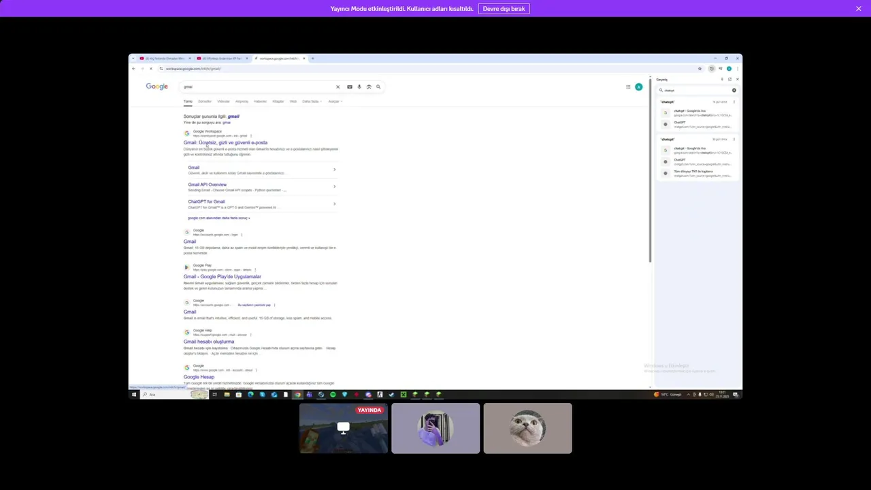Viewport: 871px width, 490px height.
Task: Open Chrome profile avatar in toolbar
Action: pos(729,68)
